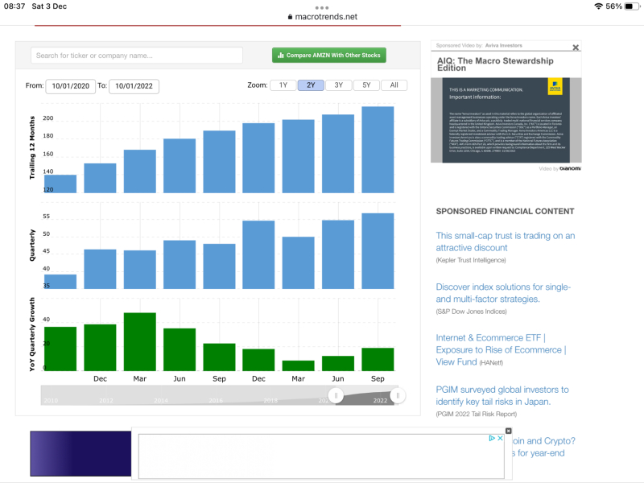Click the Aviva Investors logo in video
The height and width of the screenshot is (483, 644).
[x=554, y=87]
